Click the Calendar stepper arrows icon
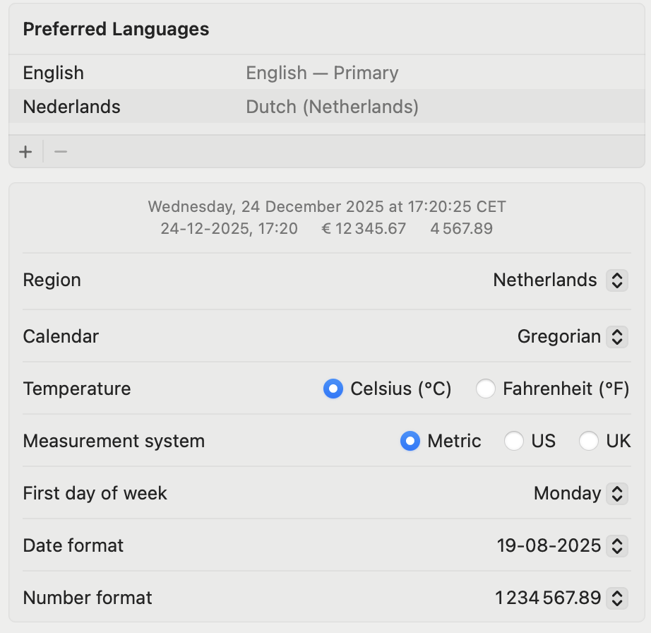This screenshot has width=651, height=633. click(x=616, y=336)
